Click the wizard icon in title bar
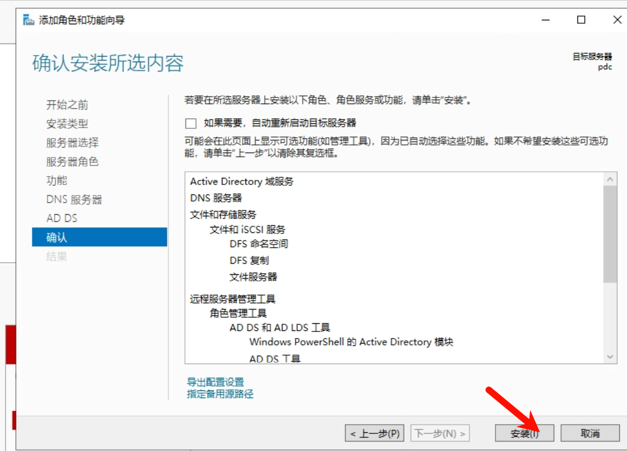The width and height of the screenshot is (627, 451). pos(29,20)
